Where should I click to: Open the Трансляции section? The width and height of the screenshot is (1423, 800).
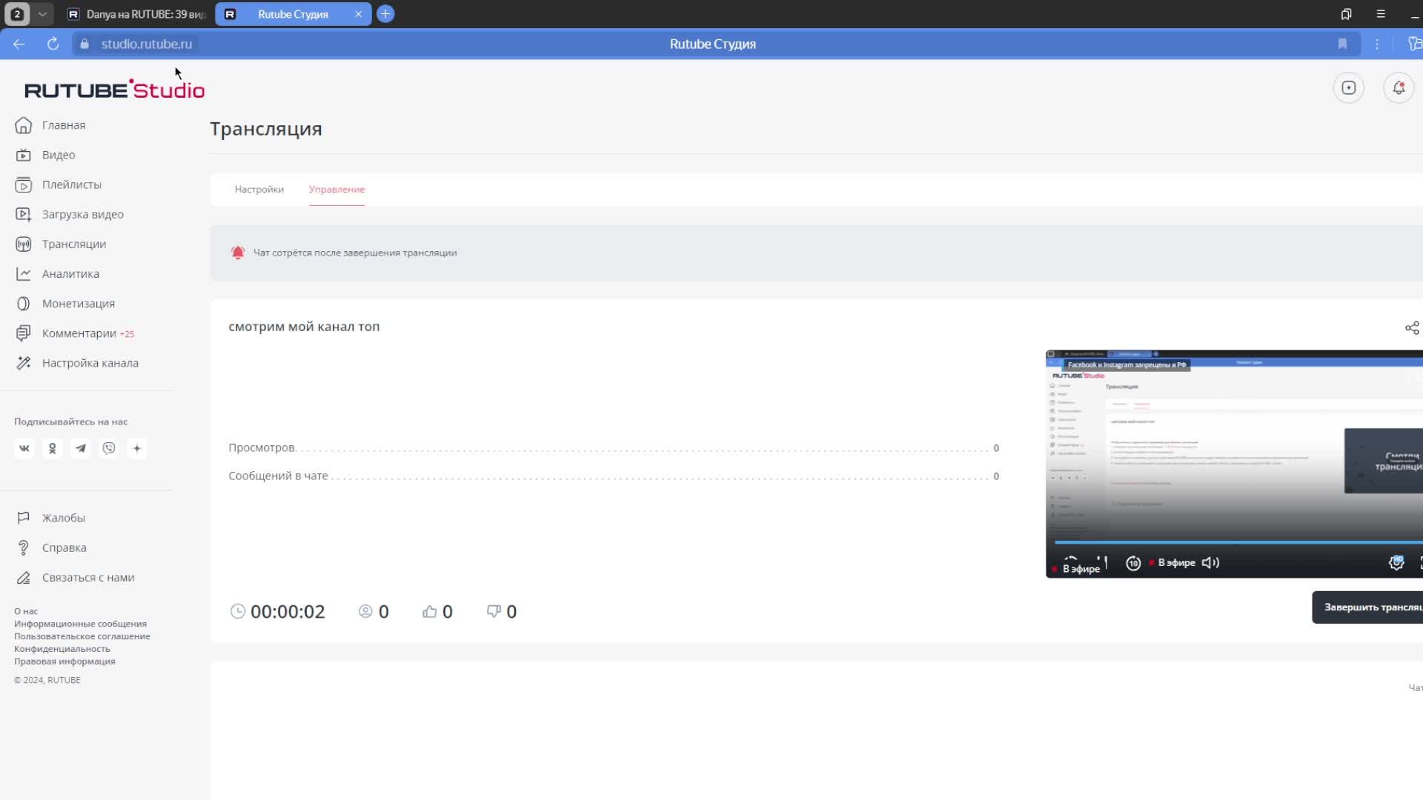tap(60, 244)
